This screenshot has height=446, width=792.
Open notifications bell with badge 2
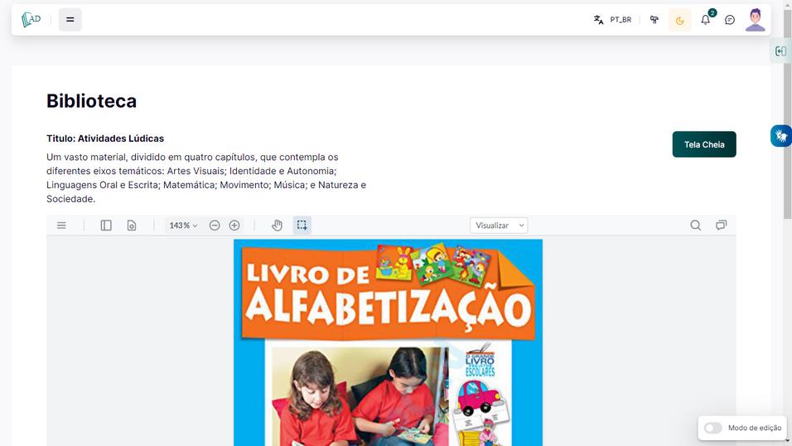(x=706, y=20)
